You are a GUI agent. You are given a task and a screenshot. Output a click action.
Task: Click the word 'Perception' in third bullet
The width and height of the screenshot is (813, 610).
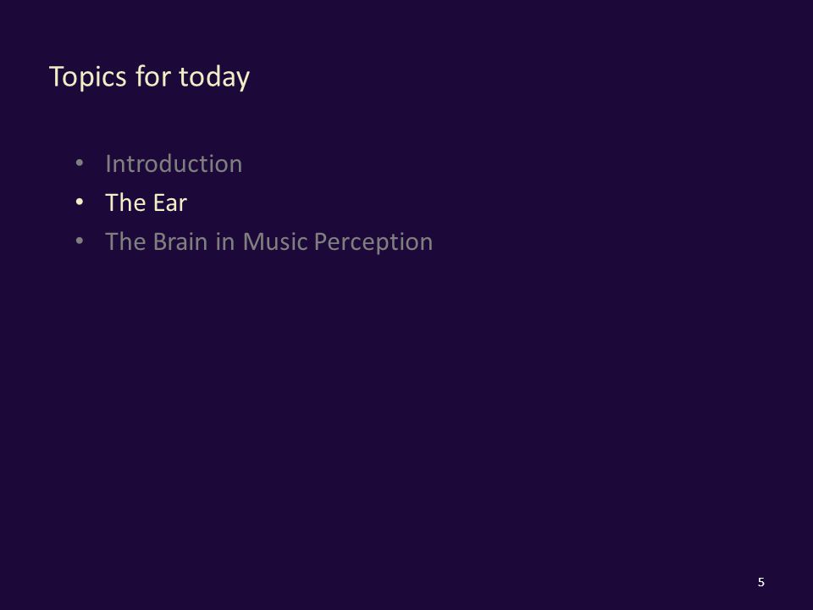373,243
